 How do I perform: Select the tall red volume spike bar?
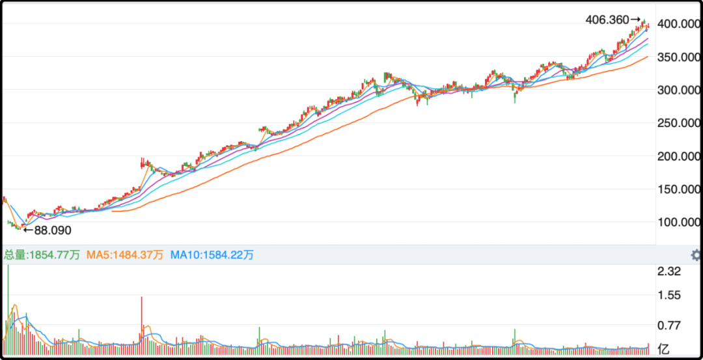coord(142,325)
